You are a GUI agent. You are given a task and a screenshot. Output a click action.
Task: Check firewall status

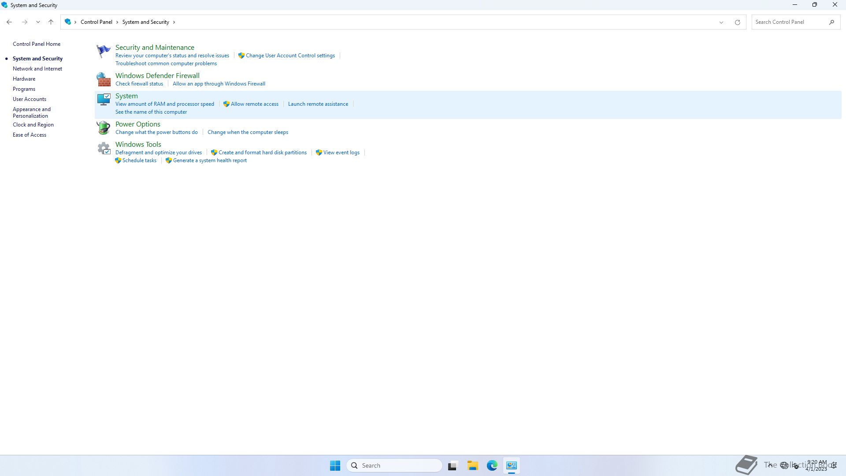pyautogui.click(x=139, y=84)
